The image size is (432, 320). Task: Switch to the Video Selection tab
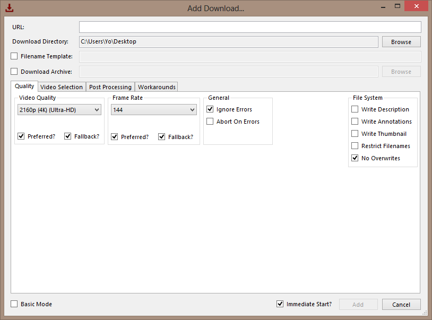[x=62, y=87]
